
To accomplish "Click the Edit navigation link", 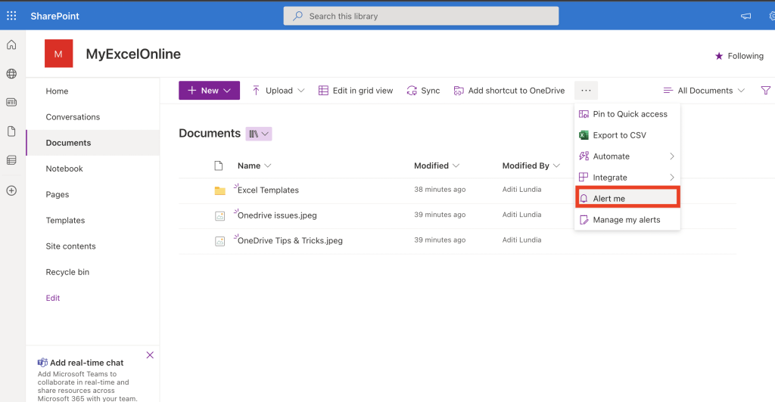I will pos(53,298).
